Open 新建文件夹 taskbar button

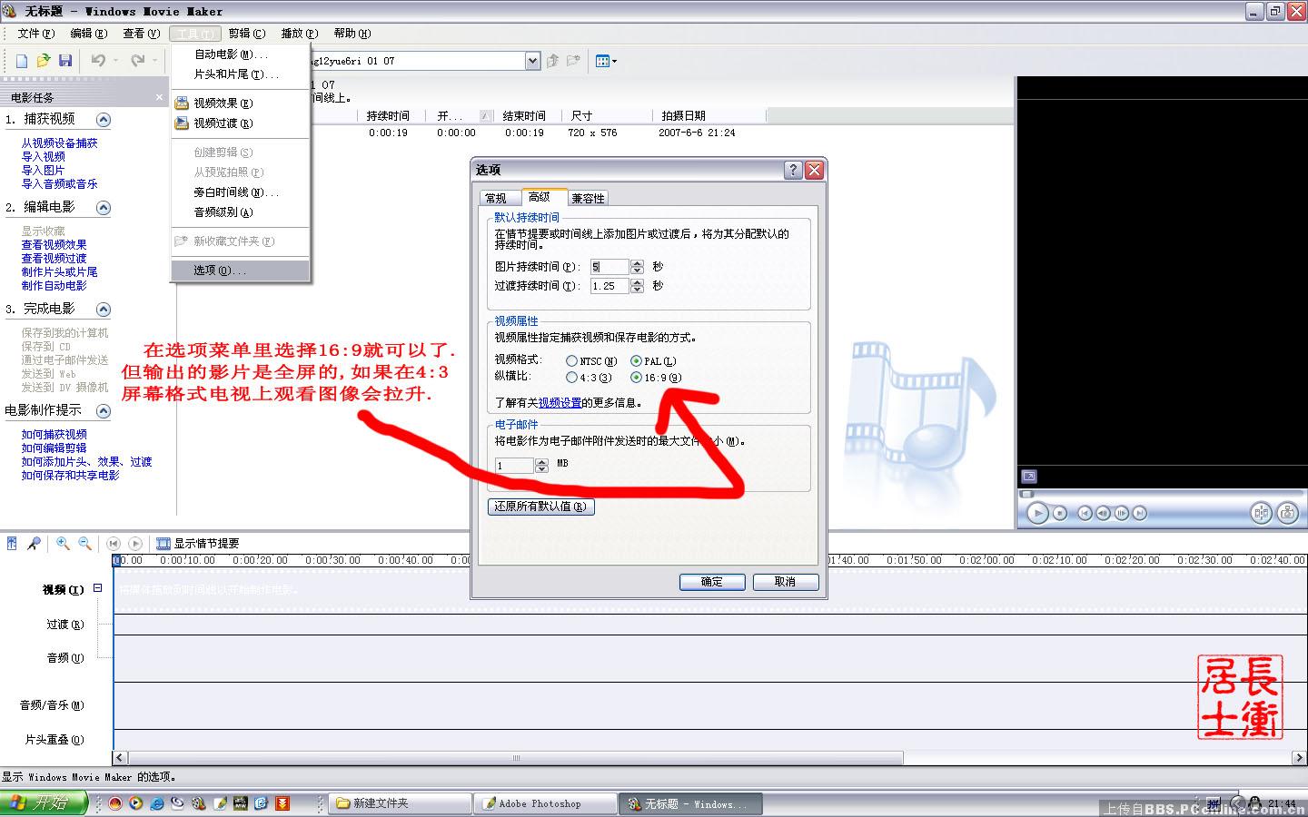(x=401, y=803)
